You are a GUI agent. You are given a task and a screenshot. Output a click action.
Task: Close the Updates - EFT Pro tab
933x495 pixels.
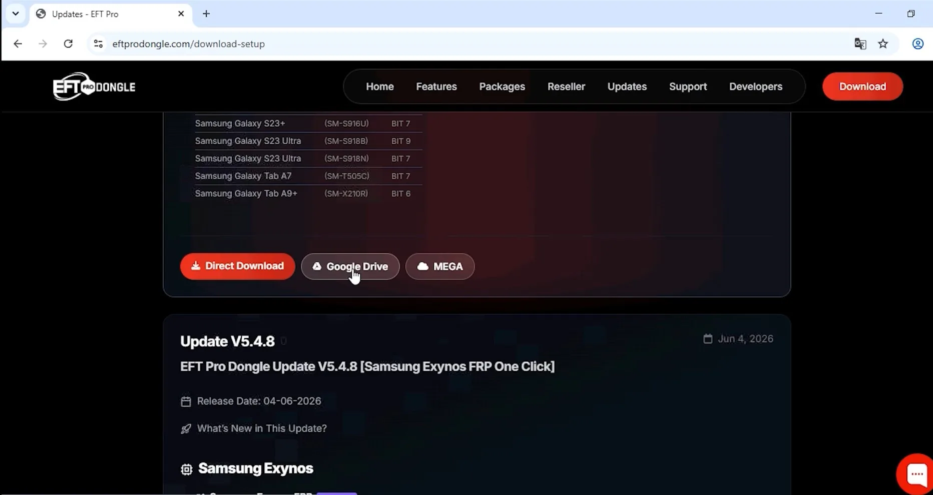(x=181, y=14)
